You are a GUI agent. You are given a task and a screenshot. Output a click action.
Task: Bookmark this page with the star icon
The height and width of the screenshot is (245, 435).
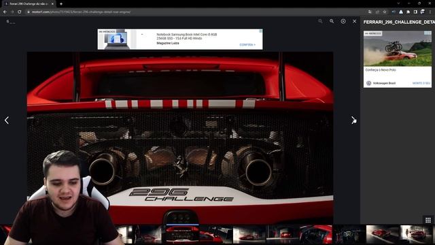[385, 12]
